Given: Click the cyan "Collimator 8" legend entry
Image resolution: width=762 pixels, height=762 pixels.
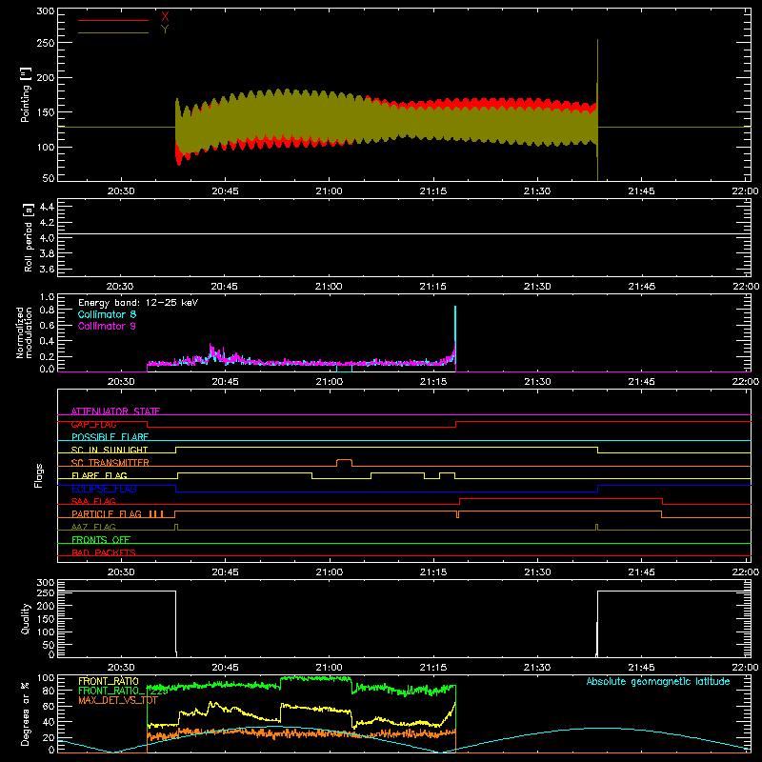Looking at the screenshot, I should (107, 314).
